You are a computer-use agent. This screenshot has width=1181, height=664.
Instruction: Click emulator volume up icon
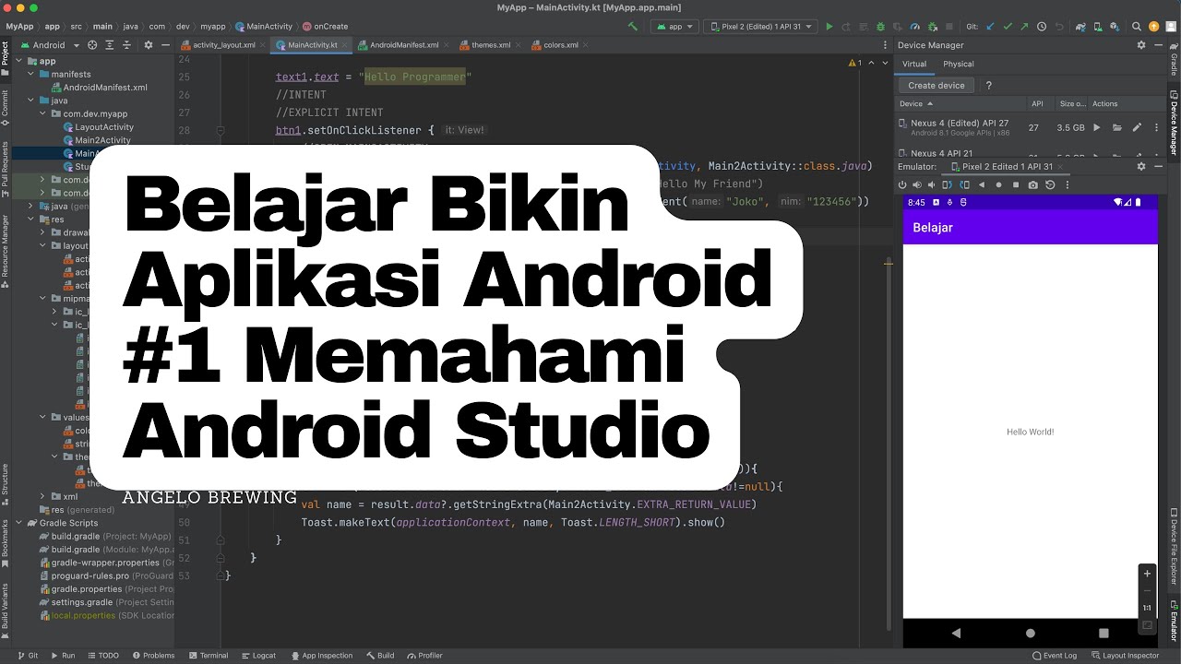pos(917,184)
